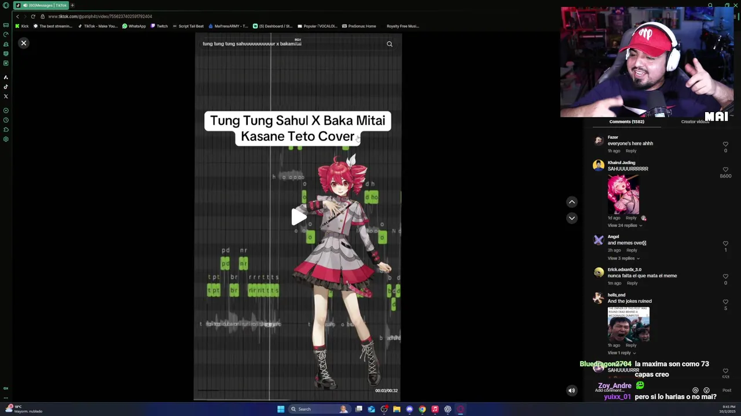Close the TikTok video viewer
Viewport: 741px width, 416px height.
point(24,43)
